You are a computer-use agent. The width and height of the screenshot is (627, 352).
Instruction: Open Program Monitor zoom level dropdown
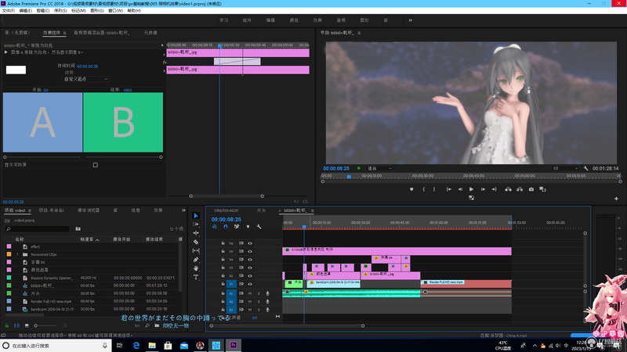tap(379, 168)
